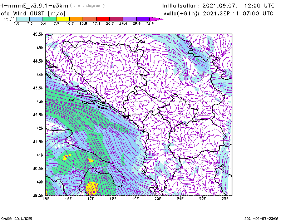
Task: Select the orange 10.7–13.8 legend color
Action: pos(76,19)
